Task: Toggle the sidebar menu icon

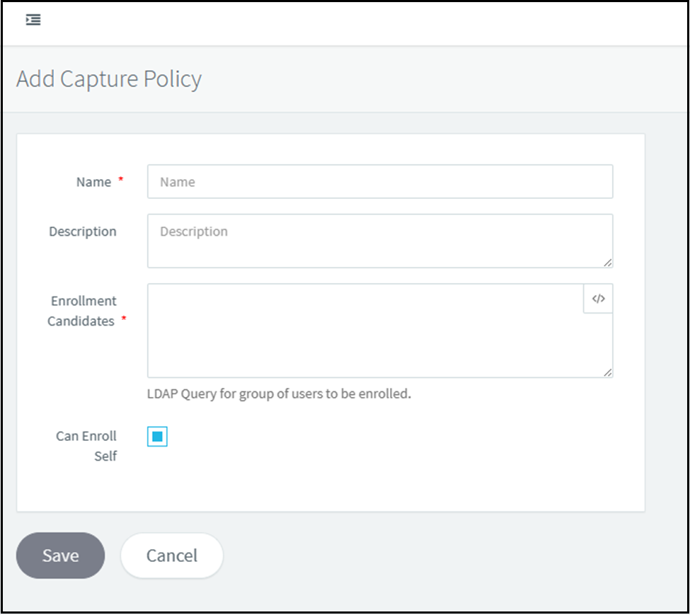Action: [33, 20]
